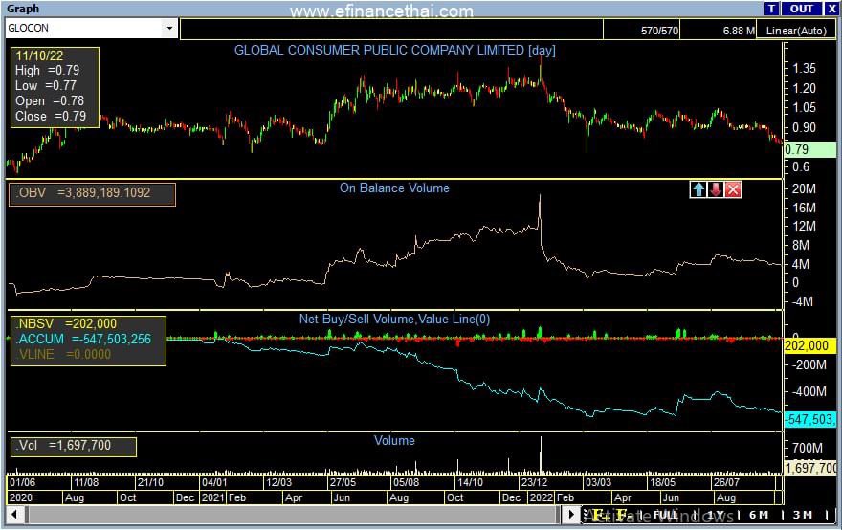Click the 202,000 yellow value tag

coord(809,345)
